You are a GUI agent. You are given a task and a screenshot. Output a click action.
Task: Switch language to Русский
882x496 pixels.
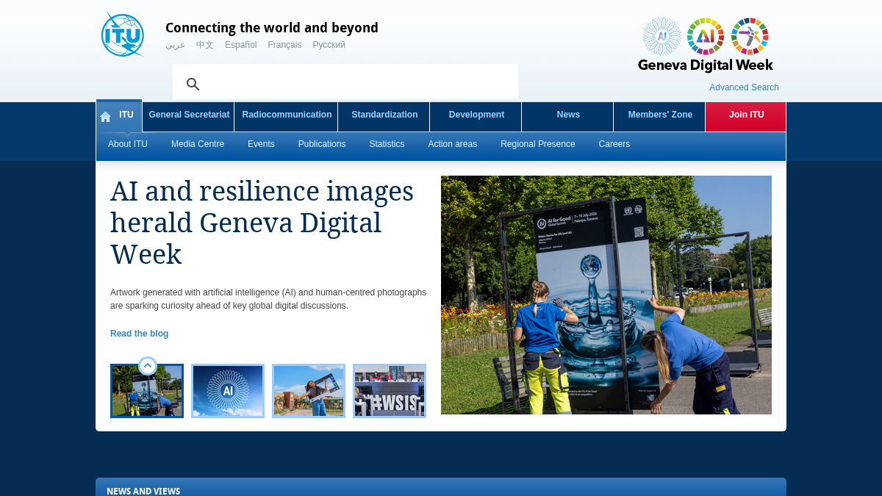click(329, 45)
